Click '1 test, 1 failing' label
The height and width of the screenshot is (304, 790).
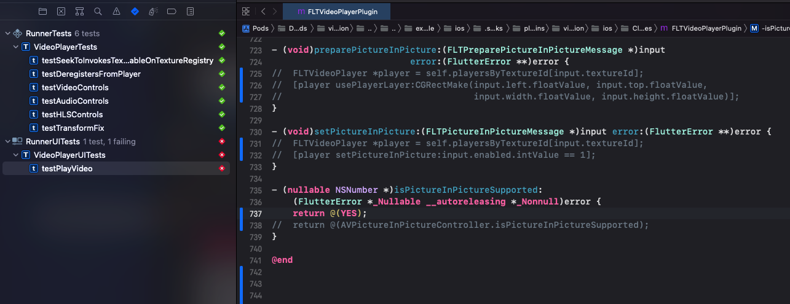pyautogui.click(x=109, y=141)
